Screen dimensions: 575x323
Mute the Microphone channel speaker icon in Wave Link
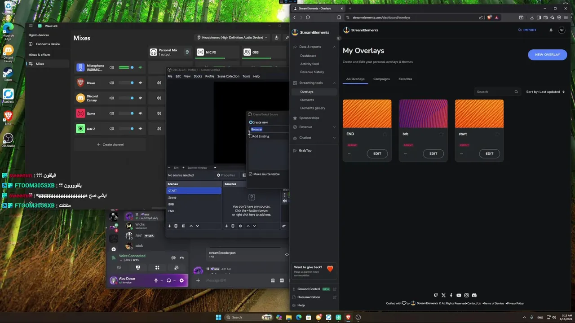[x=111, y=67]
